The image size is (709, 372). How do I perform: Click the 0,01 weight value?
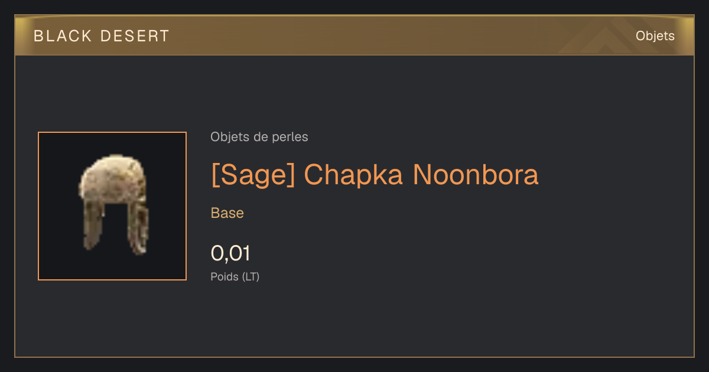click(230, 253)
